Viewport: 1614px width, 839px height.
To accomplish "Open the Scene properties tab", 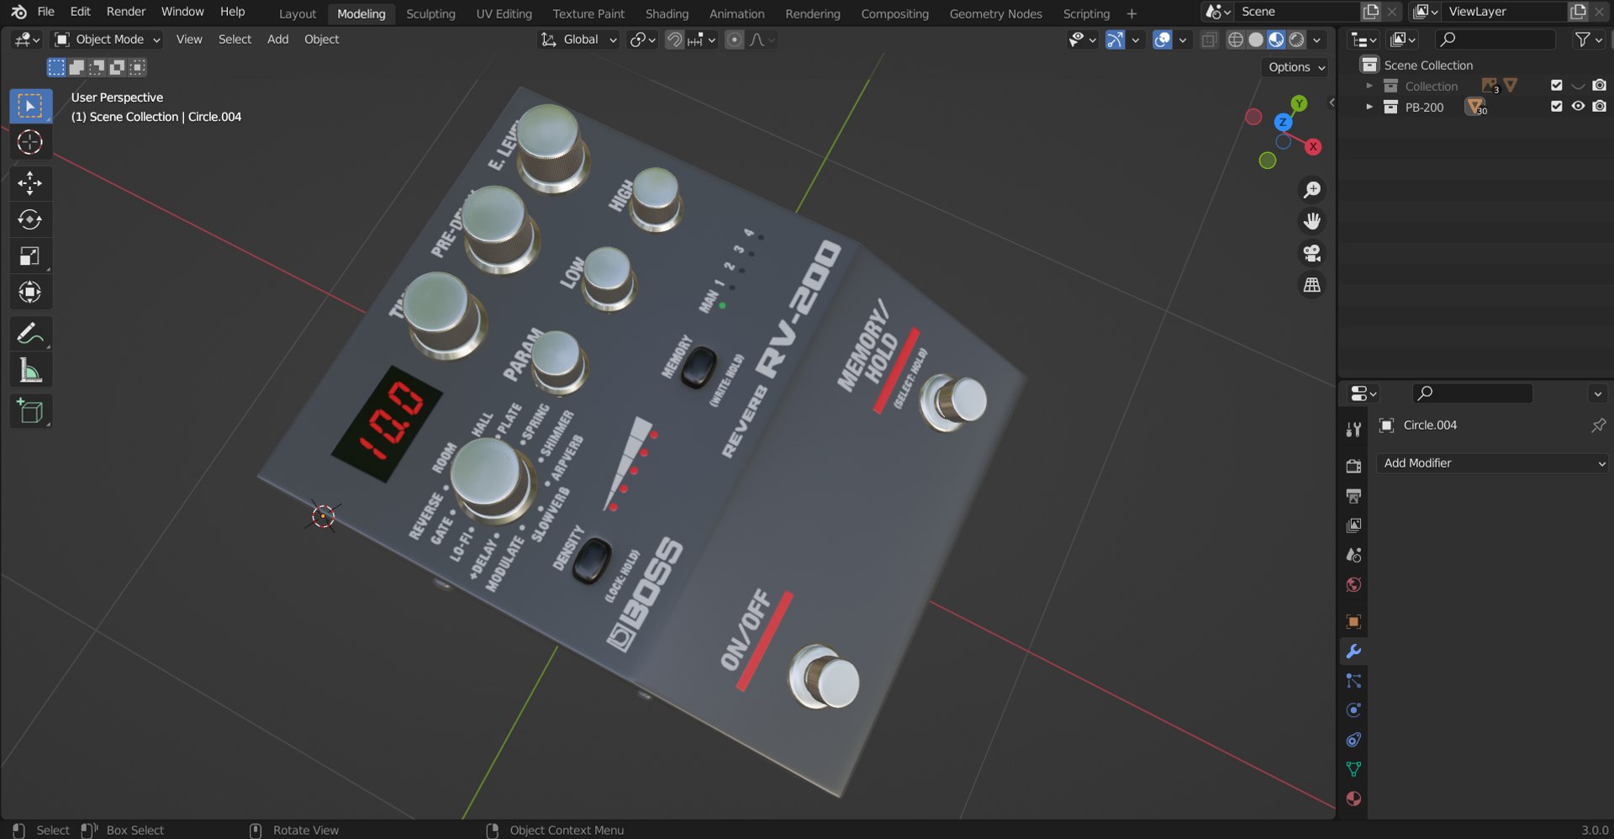I will tap(1353, 555).
